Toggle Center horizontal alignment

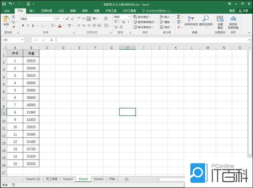(84, 26)
